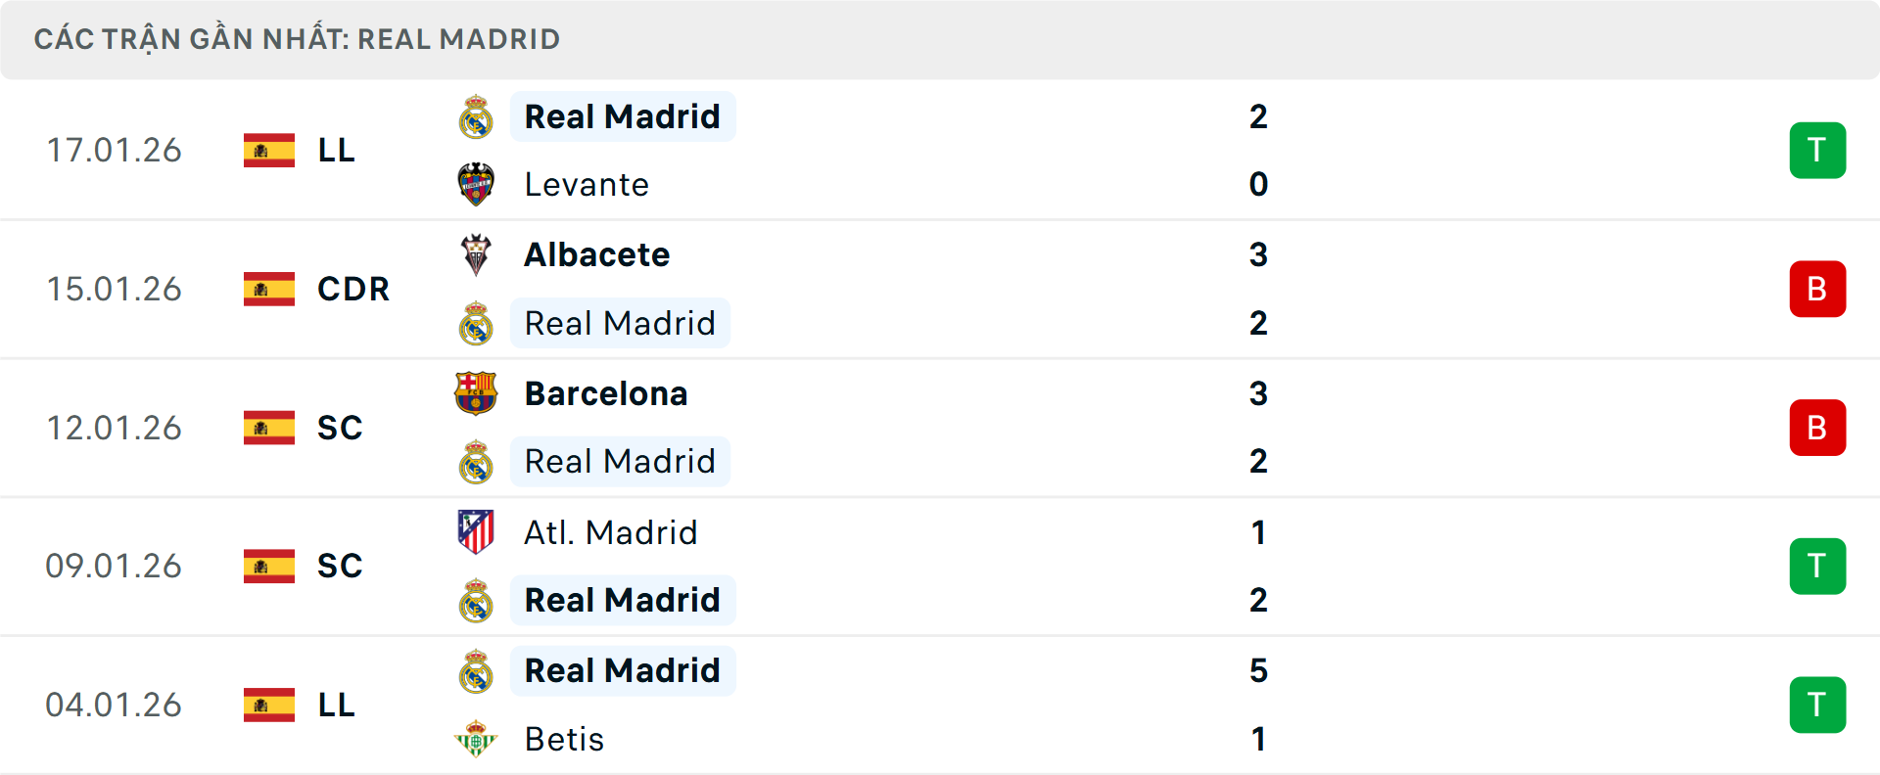Click the highlighted Real Madrid team link

(623, 116)
